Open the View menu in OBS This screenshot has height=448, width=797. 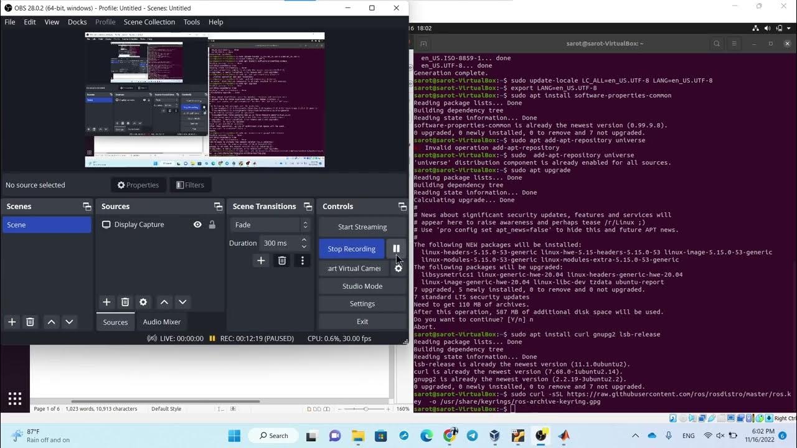(52, 22)
